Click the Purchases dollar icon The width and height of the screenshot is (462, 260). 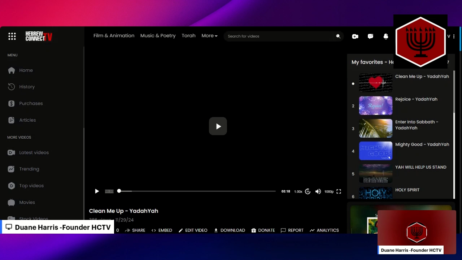(12, 103)
